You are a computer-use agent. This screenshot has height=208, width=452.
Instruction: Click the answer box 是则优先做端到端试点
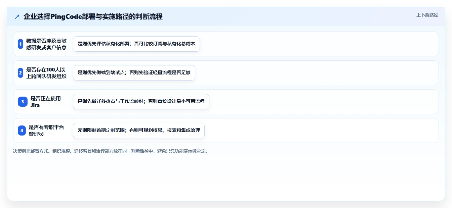pos(134,73)
